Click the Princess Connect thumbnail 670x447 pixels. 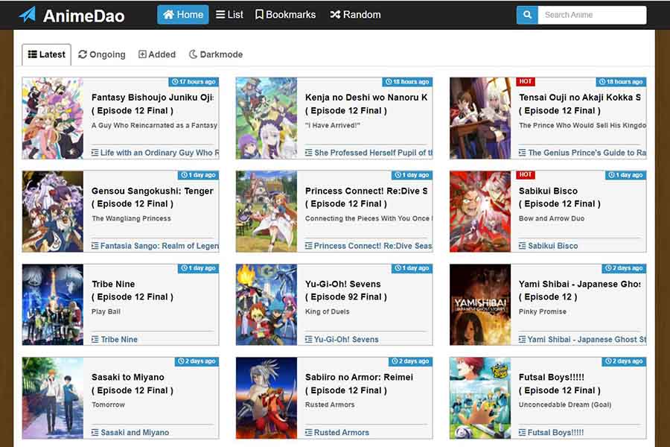(x=267, y=212)
